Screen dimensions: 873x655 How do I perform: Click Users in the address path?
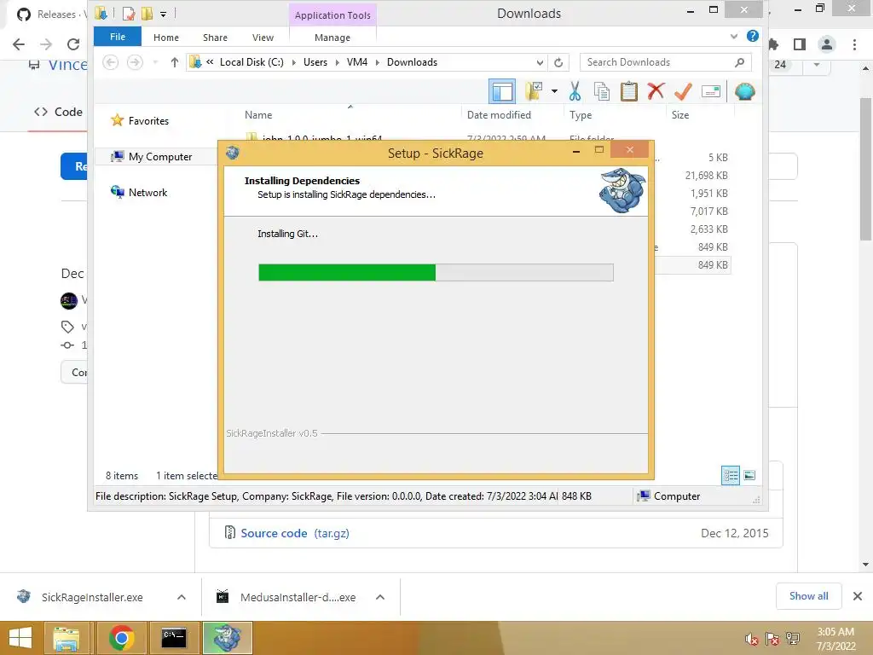(315, 62)
